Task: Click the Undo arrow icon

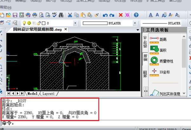Action: click(105, 15)
